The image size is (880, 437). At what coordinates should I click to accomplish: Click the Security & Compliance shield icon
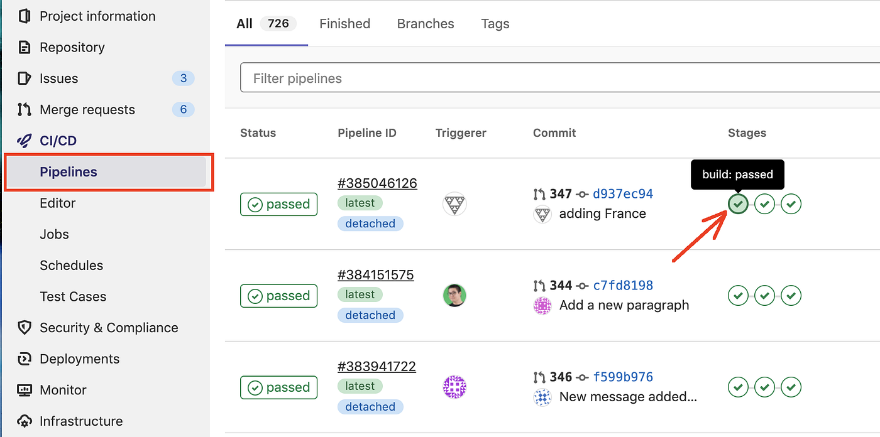pos(25,328)
